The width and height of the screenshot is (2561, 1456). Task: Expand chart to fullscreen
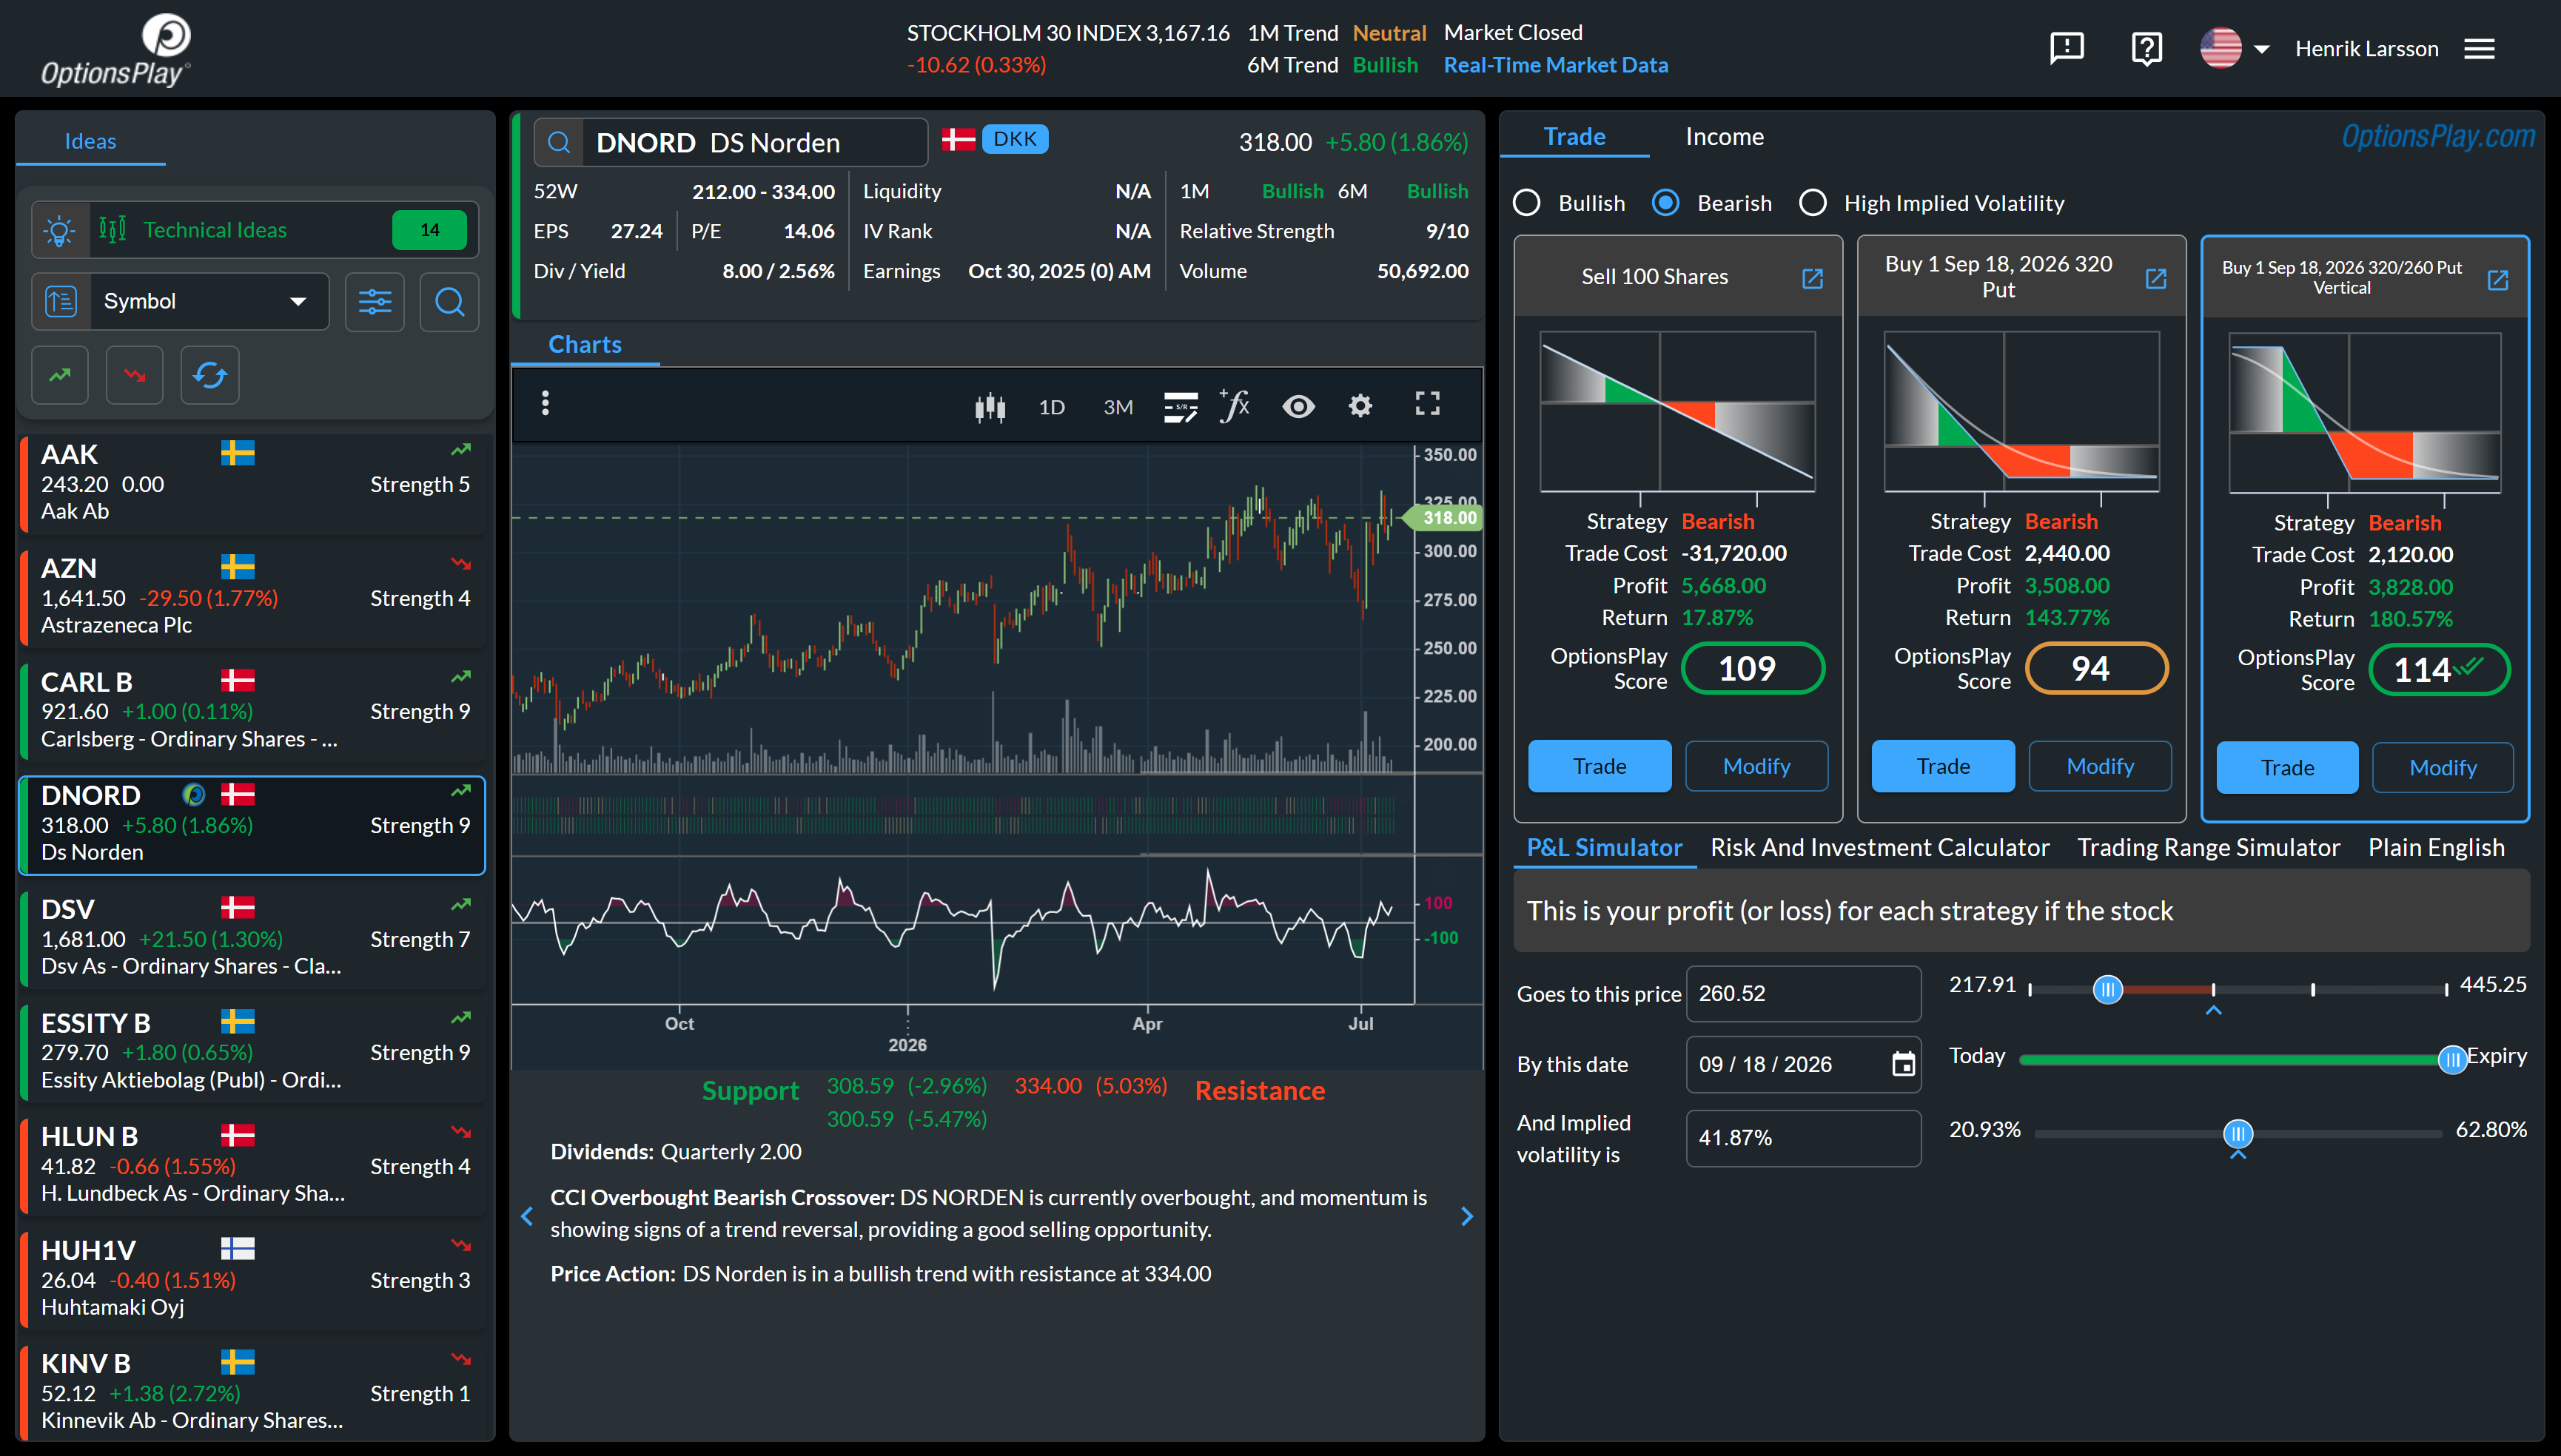click(x=1426, y=404)
